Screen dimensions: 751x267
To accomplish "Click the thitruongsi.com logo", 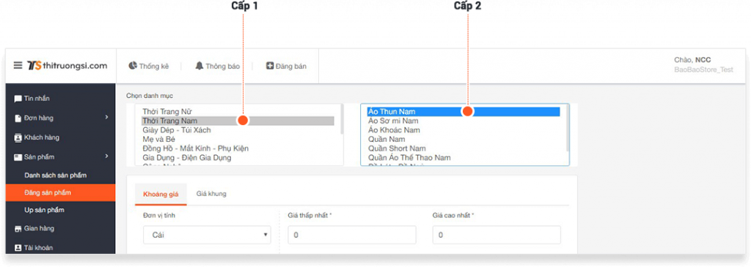I will [x=67, y=65].
